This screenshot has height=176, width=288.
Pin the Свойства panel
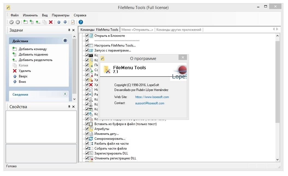click(69, 107)
